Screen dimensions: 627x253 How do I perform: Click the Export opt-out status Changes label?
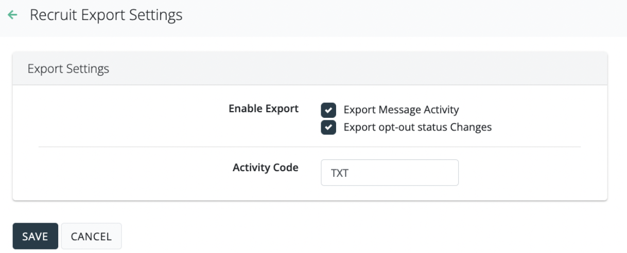click(x=417, y=127)
